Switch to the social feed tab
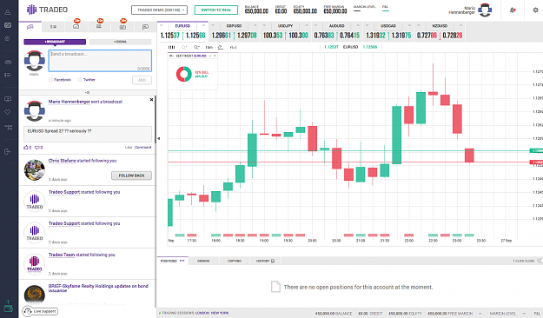543x318 pixels. tap(30, 27)
